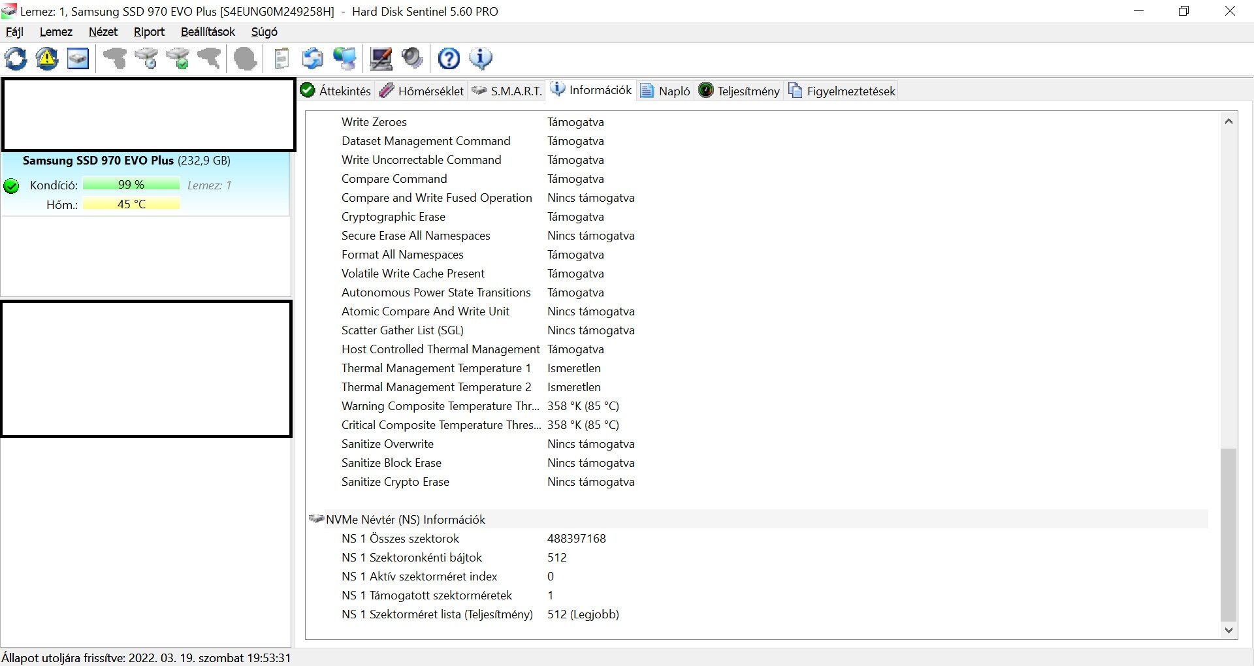
Task: Open the report document toolbar icon
Action: coord(281,59)
